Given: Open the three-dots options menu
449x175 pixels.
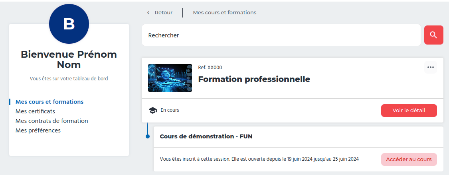Looking at the screenshot, I should pyautogui.click(x=430, y=67).
